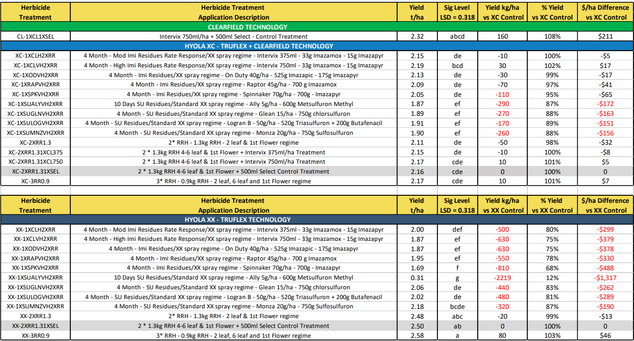Select the XC-1XCLVH2XRR treatment cell
This screenshot has width=634, height=341.
[x=35, y=65]
